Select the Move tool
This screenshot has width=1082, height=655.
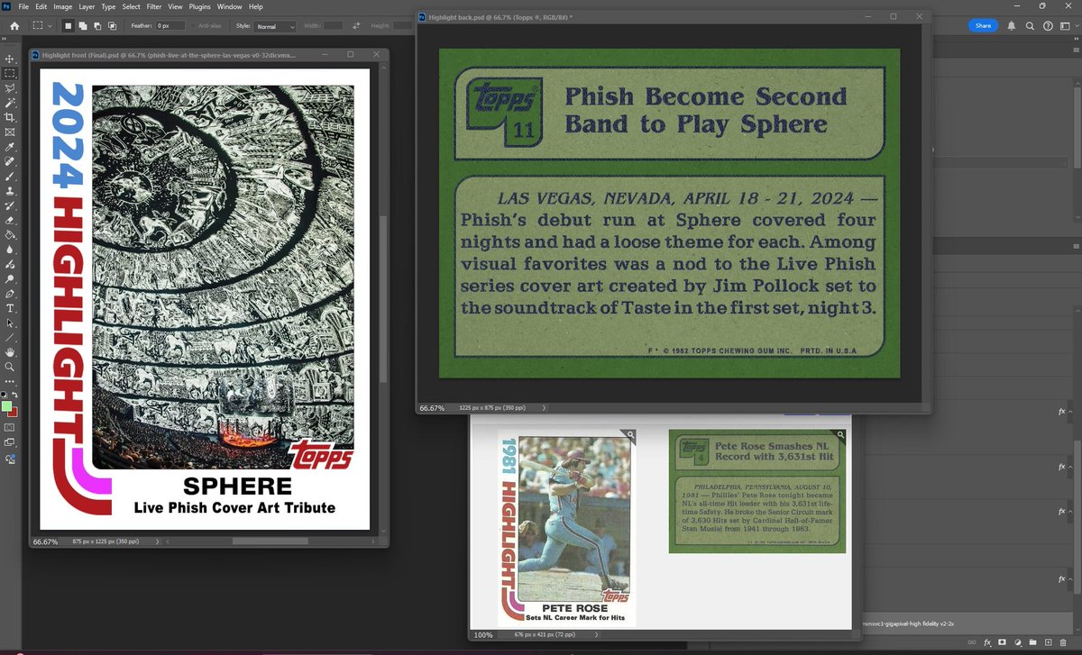[x=10, y=59]
